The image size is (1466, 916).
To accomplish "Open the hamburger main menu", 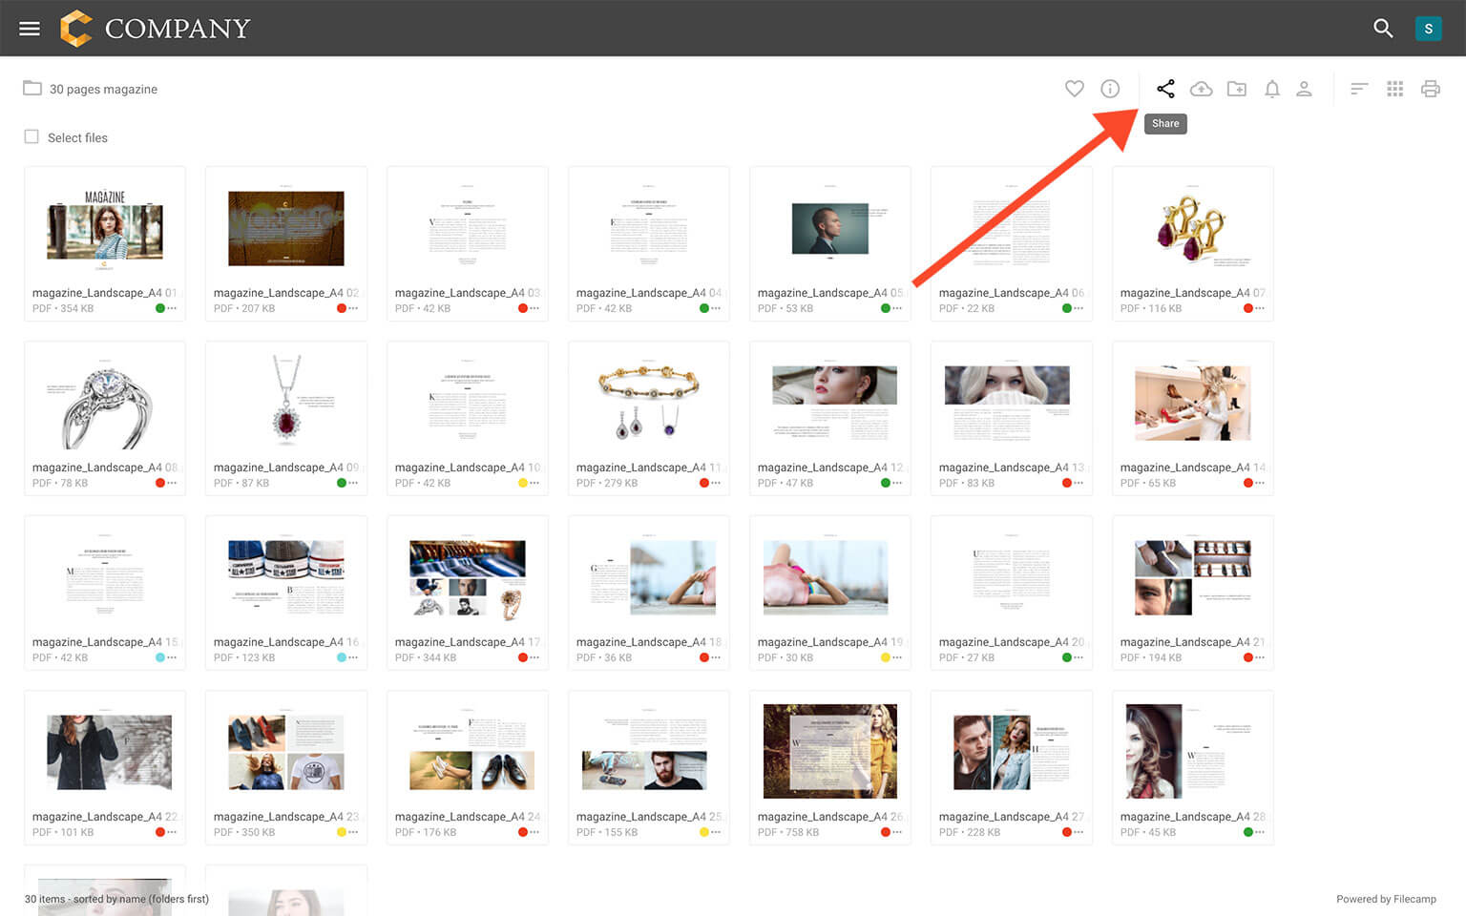I will (x=30, y=29).
